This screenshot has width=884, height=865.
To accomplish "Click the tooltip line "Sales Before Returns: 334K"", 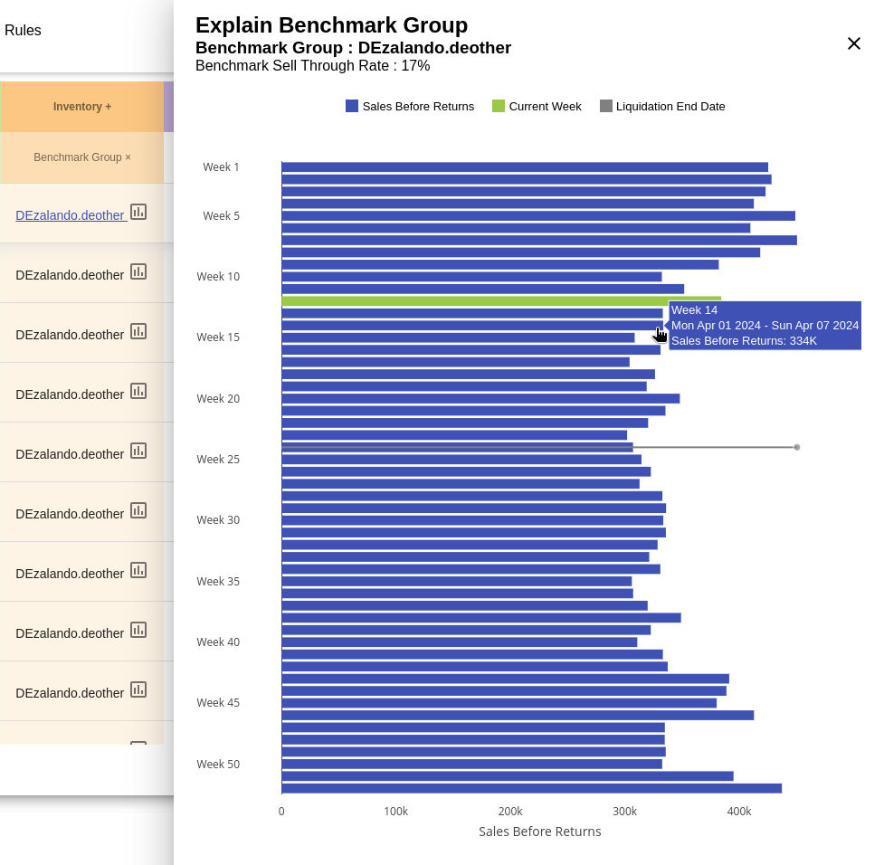I will point(744,341).
